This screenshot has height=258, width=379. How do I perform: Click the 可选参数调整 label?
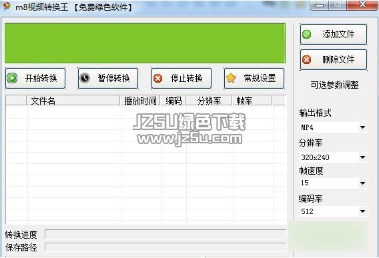(334, 85)
